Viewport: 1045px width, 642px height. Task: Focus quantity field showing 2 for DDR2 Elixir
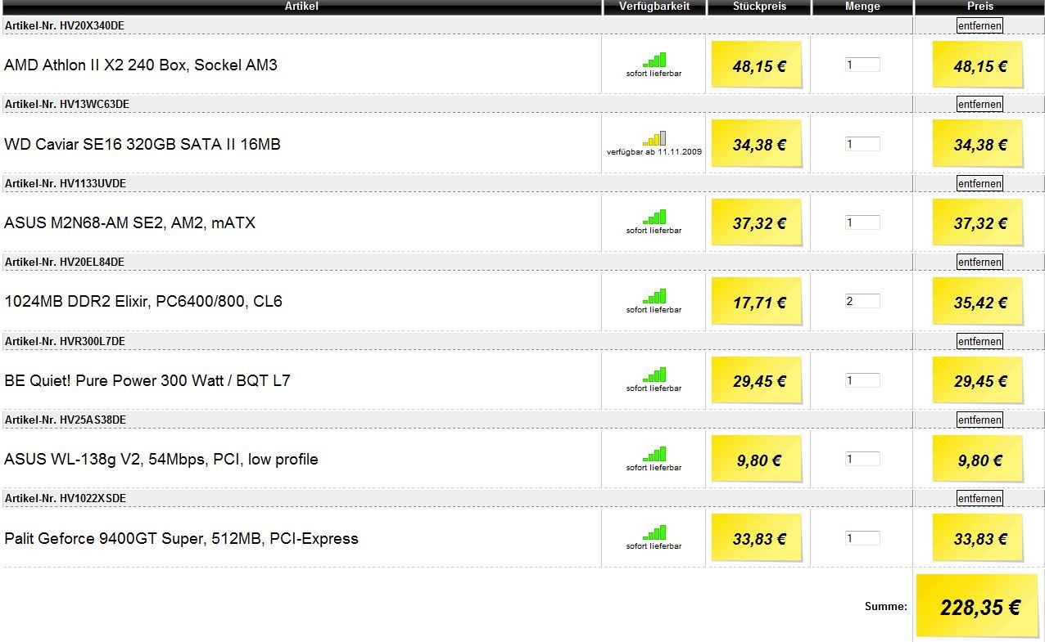pos(862,301)
